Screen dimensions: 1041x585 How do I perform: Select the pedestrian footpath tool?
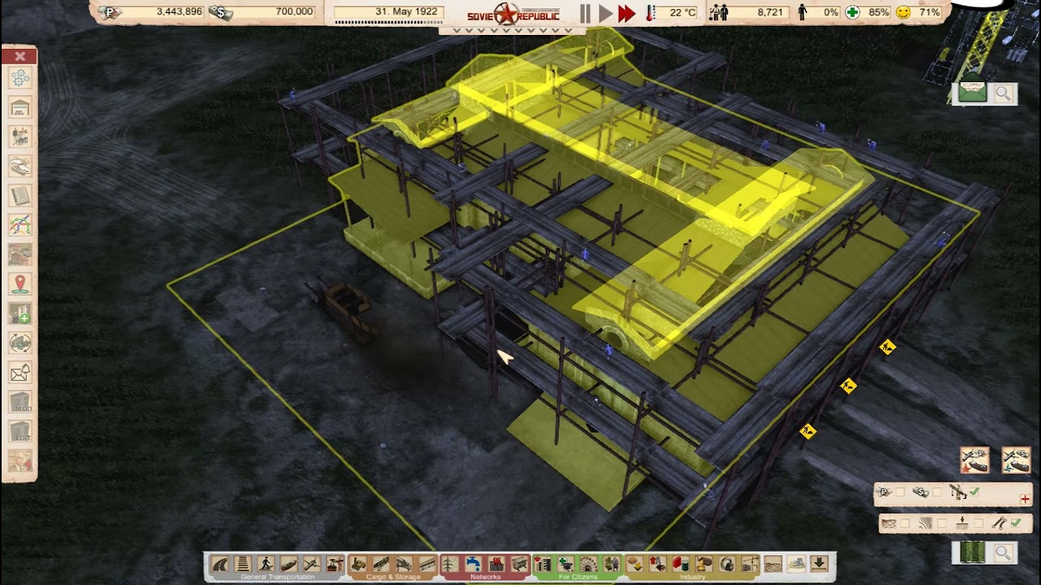(x=266, y=564)
